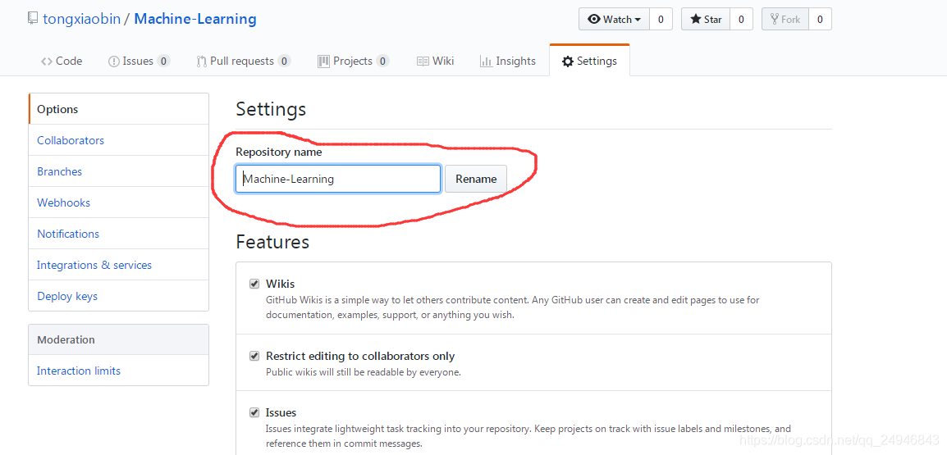Open Interaction limits under Moderation
The width and height of the screenshot is (947, 455).
tap(118, 371)
